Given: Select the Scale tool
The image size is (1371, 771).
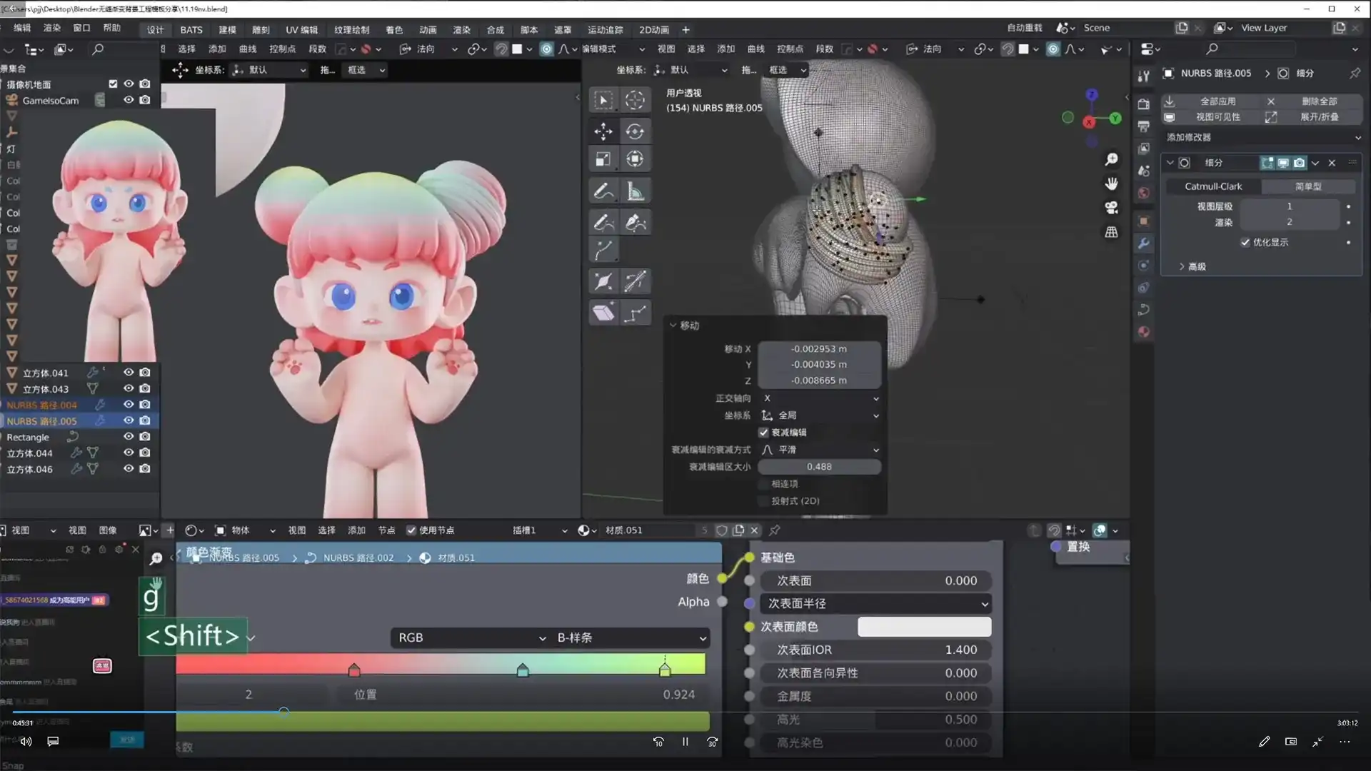Looking at the screenshot, I should point(603,158).
